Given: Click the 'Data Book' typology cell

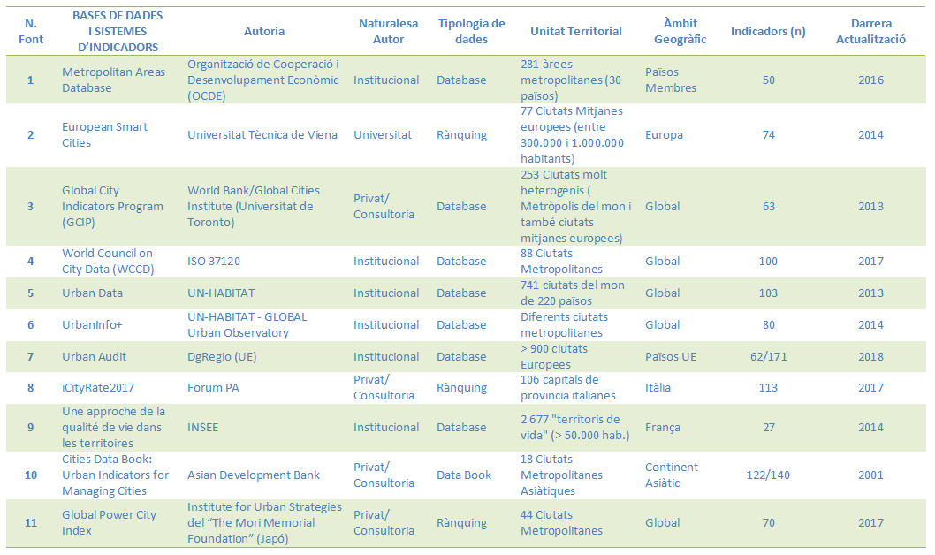Looking at the screenshot, I should coord(464,475).
